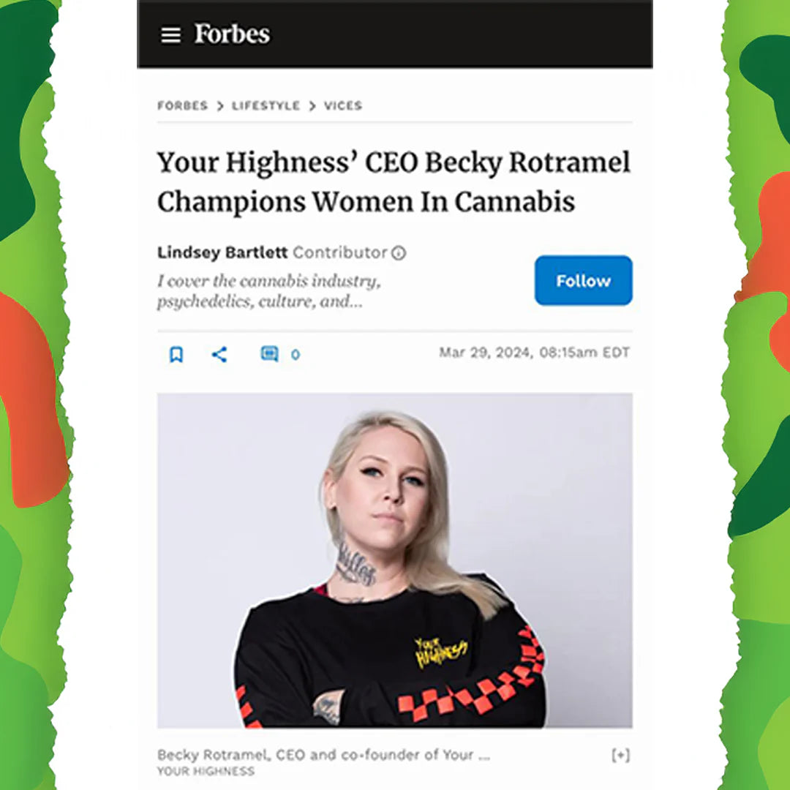Go to FORBES breadcrumb
Viewport: 790px width, 790px height.
[182, 105]
